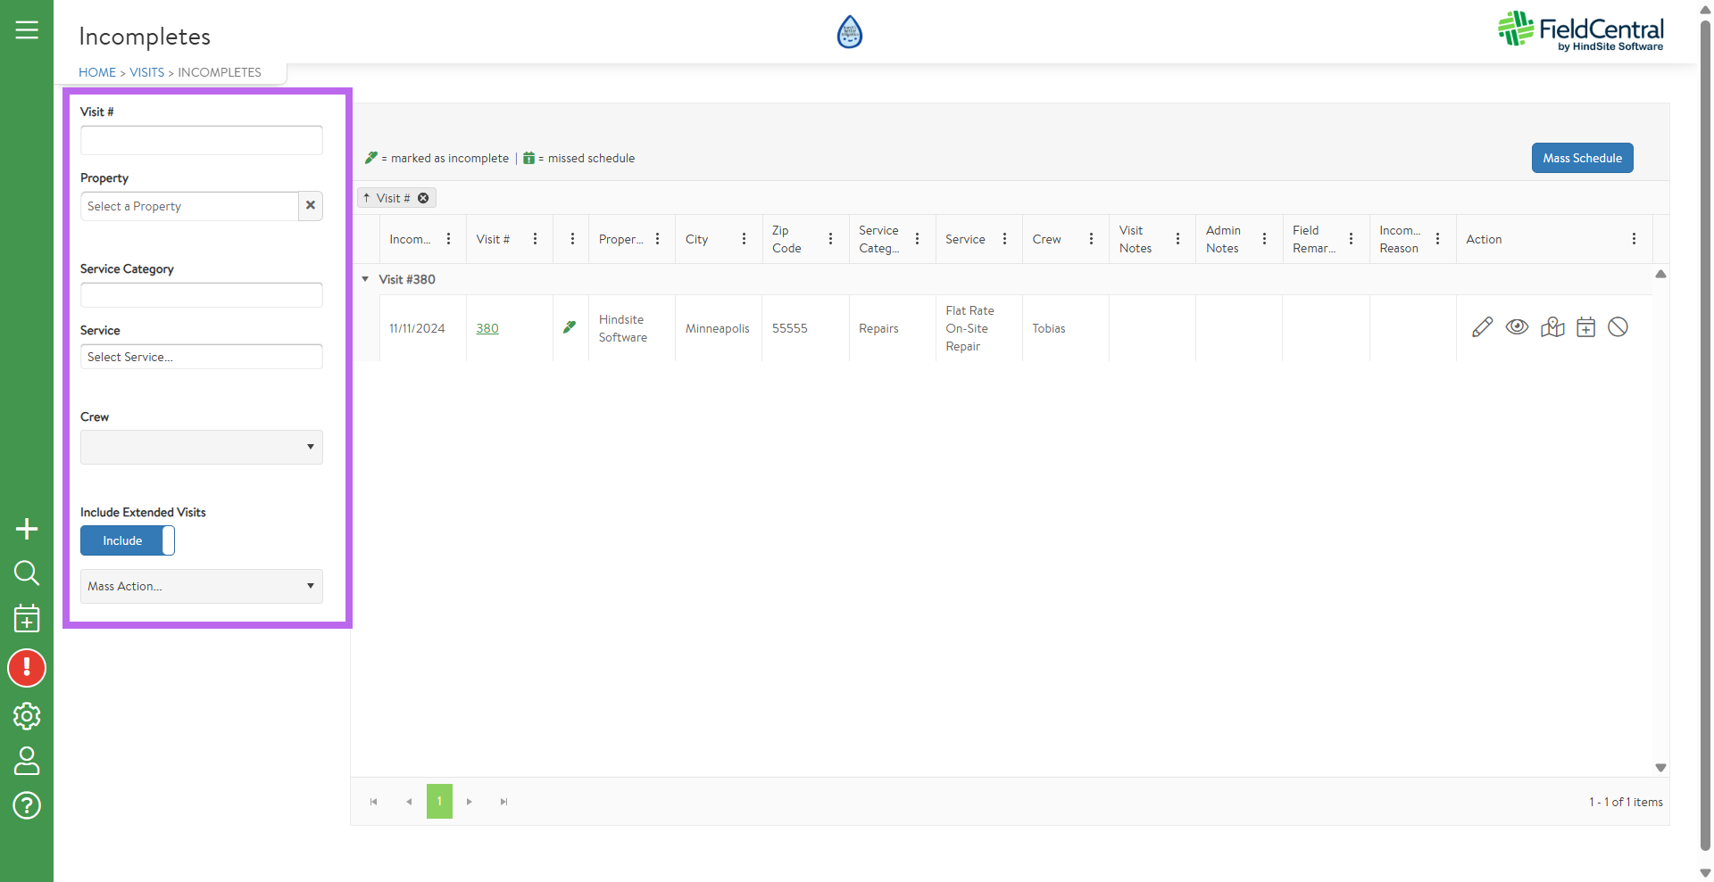Open the Crew dropdown filter
This screenshot has height=882, width=1714.
click(x=202, y=447)
